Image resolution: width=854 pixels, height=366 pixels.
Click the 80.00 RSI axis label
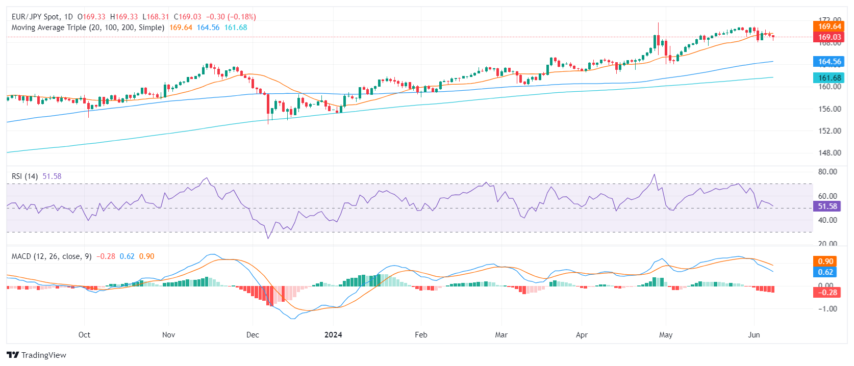[x=827, y=172]
